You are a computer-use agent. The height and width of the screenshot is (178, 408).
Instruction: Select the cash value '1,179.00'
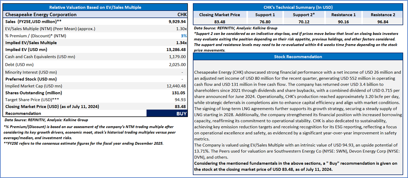[x=177, y=56]
